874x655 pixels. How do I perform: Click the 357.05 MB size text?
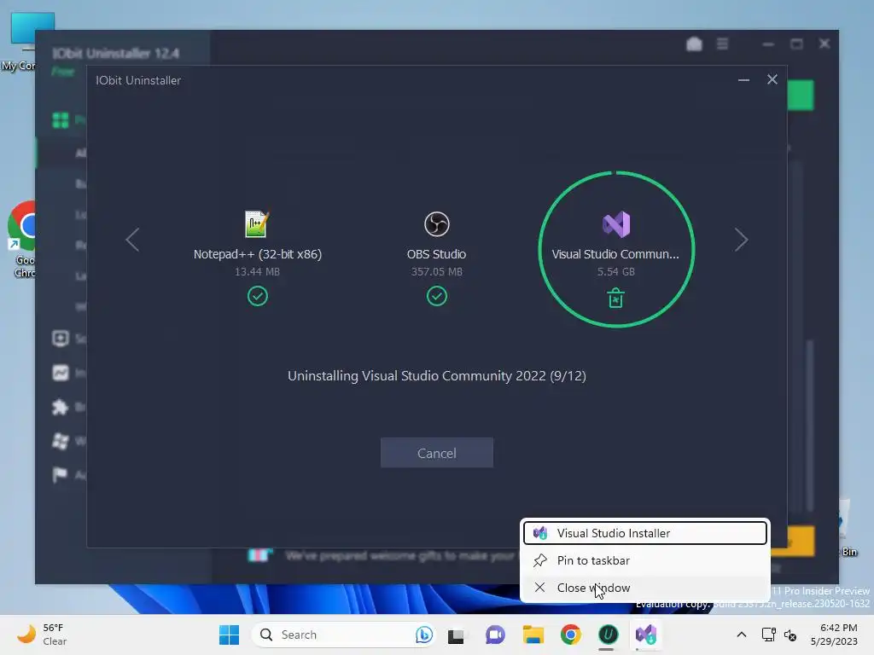[x=436, y=272]
